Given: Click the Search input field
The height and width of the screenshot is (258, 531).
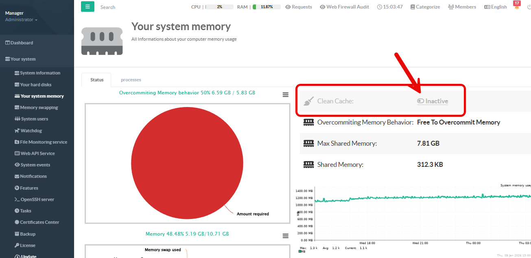Looking at the screenshot, I should [122, 7].
